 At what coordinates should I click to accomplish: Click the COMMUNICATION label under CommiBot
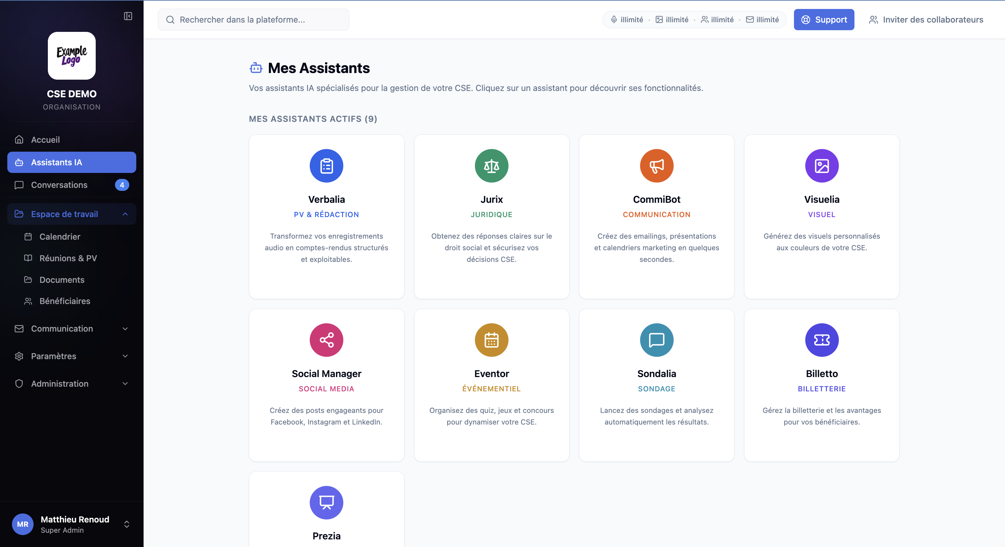pos(657,214)
